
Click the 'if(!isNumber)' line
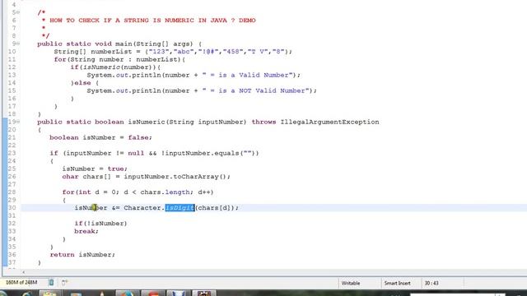pyautogui.click(x=100, y=224)
